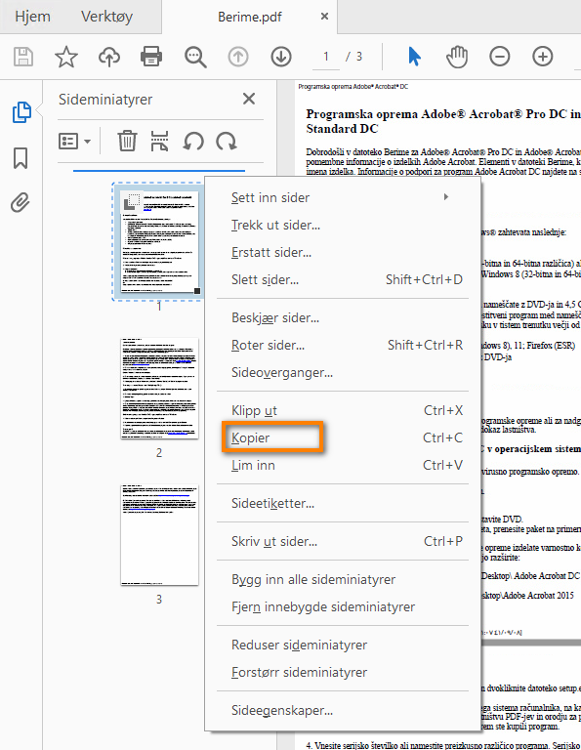Choose Beskjær sider menu entry
Screen dimensions: 581x750
[343, 317]
